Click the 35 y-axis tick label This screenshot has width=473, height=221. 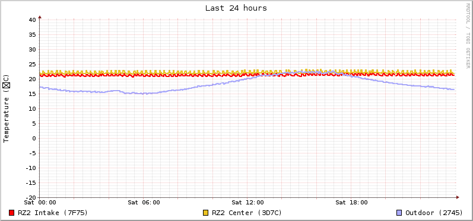(x=32, y=34)
